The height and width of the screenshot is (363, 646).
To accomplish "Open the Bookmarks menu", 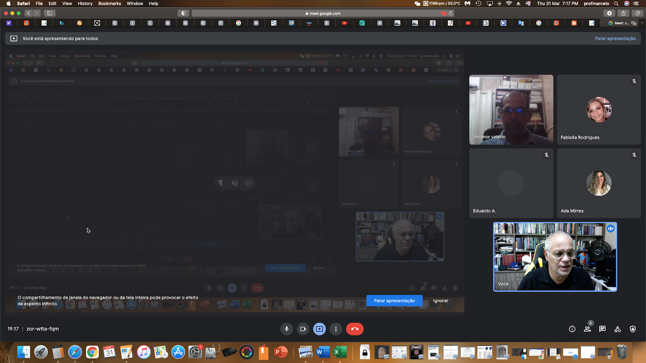I will click(x=110, y=3).
